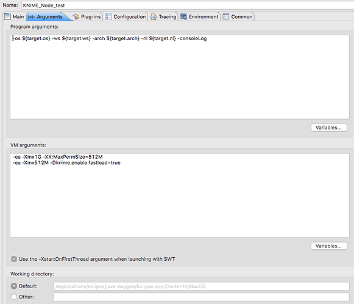Click the Main tab page icon
Image resolution: width=354 pixels, height=304 pixels.
7,16
